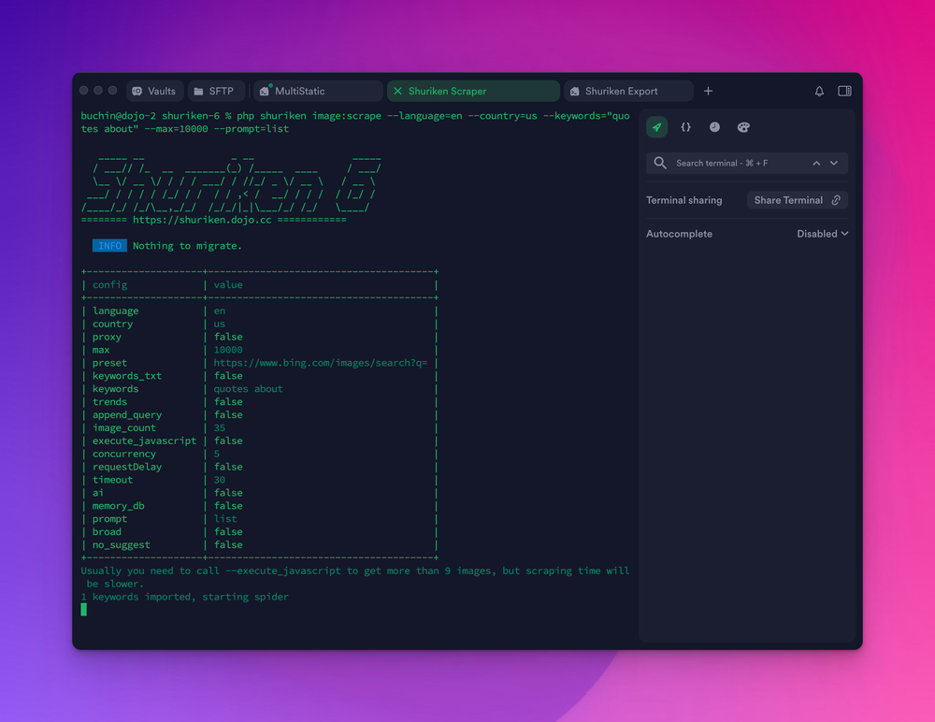Click the terminal cursor block

pyautogui.click(x=84, y=609)
